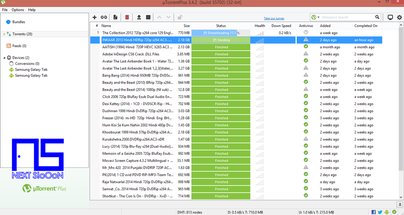Click the download speed D: 0.5 kB/s status

pyautogui.click(x=245, y=212)
